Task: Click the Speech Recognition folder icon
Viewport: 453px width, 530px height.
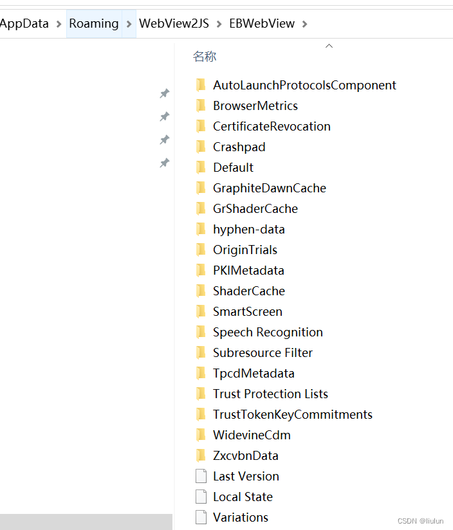Action: pos(201,332)
